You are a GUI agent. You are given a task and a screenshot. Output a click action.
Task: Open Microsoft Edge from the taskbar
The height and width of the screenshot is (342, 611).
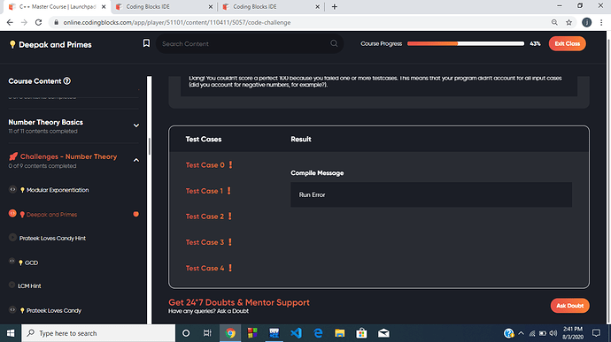pyautogui.click(x=318, y=333)
